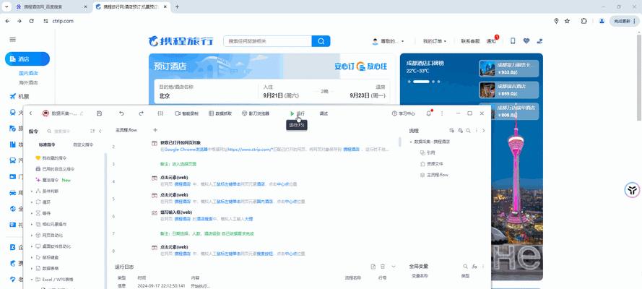The image size is (642, 289).
Task: Collapse the 数据采集—携程酒店 tree node
Action: (411, 142)
